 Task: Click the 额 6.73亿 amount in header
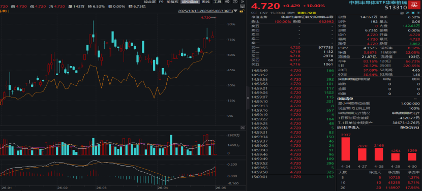[x=137, y=6]
